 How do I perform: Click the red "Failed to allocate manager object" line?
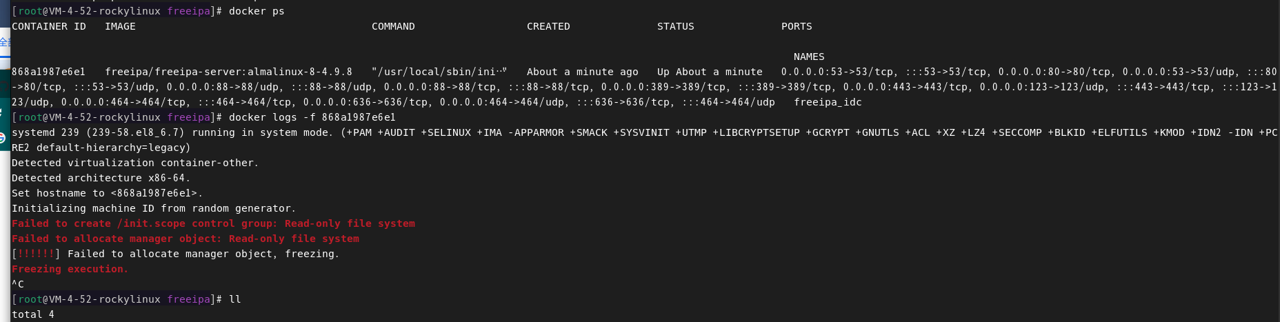[186, 239]
